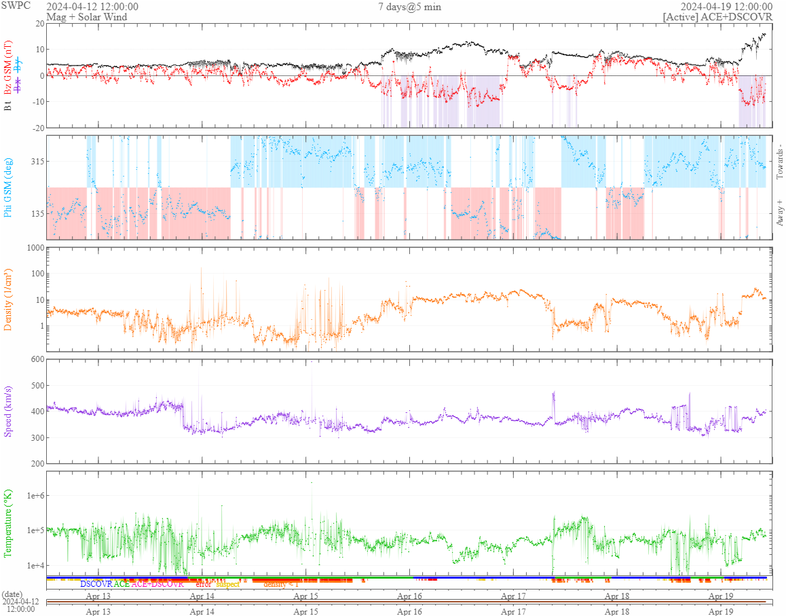Click the yellow suspect legend entry
786x616 pixels.
[228, 584]
